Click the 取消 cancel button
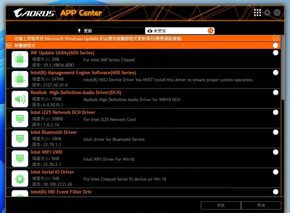 pos(261,205)
